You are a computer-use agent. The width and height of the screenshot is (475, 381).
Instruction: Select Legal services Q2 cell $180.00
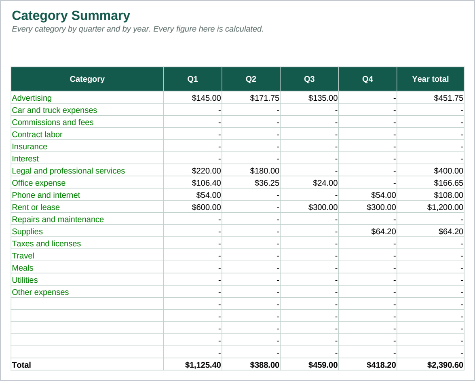251,170
